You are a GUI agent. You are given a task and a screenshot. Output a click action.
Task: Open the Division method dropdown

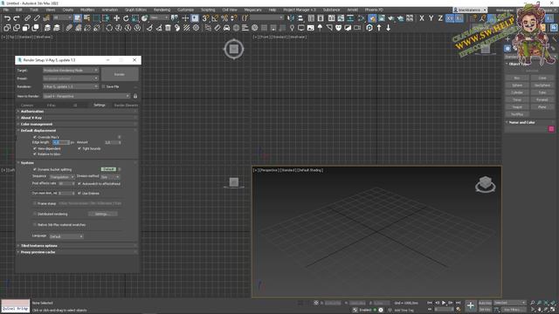pos(110,177)
